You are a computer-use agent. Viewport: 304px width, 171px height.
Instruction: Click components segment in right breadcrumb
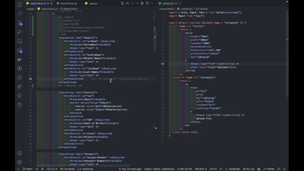coord(166,9)
